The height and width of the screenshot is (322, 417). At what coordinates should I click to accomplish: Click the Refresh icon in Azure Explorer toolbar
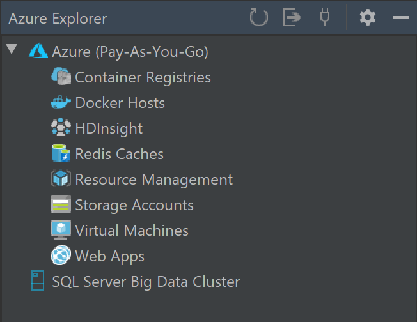pyautogui.click(x=259, y=17)
